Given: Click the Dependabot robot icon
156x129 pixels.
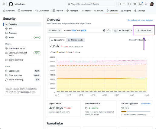Looking at the screenshot, I should [x=6, y=71].
